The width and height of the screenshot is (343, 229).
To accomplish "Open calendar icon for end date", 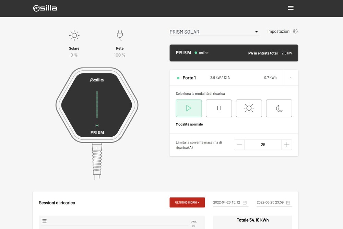I will point(288,203).
